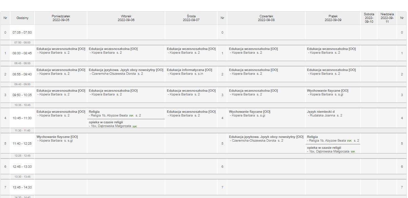The width and height of the screenshot is (408, 198).
Task: Click the Środa 2022-09-07 header
Action: point(191,18)
